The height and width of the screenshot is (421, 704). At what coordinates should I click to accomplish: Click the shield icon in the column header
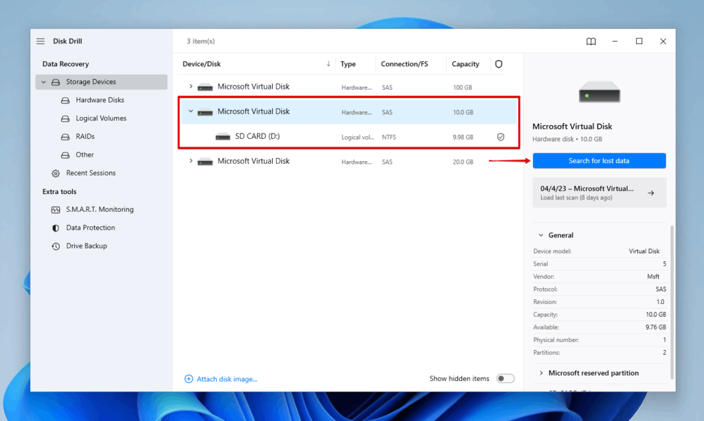click(x=498, y=63)
